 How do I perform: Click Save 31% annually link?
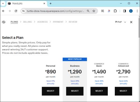(50, 82)
